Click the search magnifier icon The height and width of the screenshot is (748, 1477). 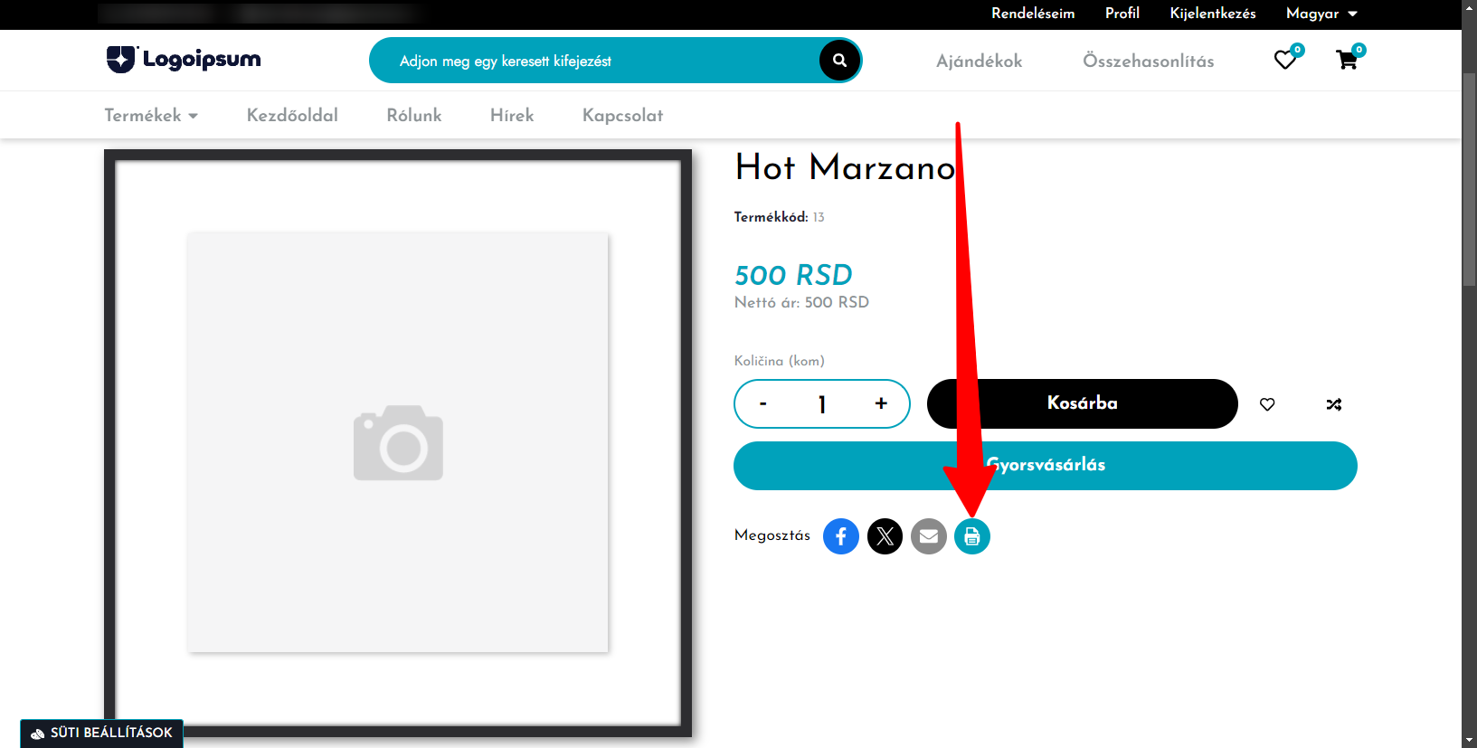pyautogui.click(x=839, y=61)
